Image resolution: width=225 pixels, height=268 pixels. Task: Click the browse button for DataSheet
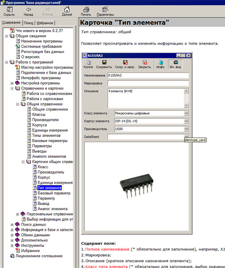pyautogui.click(x=186, y=136)
